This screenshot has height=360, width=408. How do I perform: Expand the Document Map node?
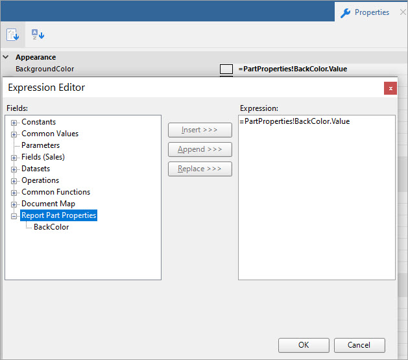[14, 204]
